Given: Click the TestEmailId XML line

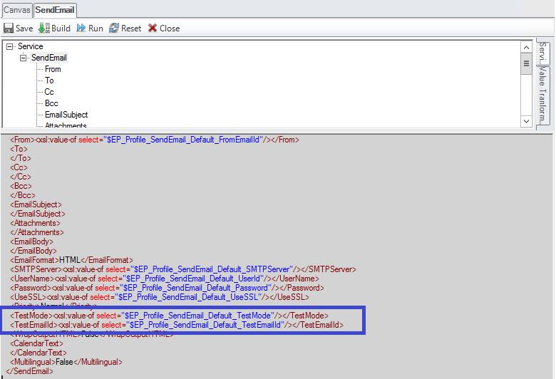Looking at the screenshot, I should tap(177, 325).
